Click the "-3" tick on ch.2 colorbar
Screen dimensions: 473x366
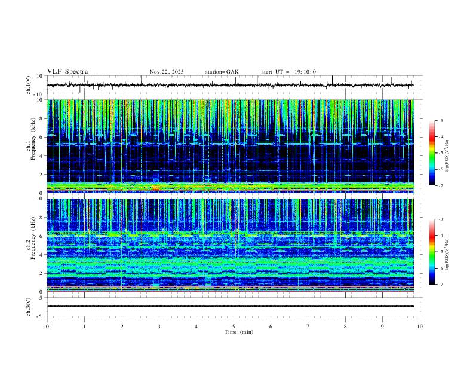coord(440,219)
